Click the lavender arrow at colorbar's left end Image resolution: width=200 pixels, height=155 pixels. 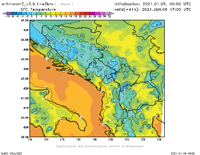pyautogui.click(x=4, y=13)
